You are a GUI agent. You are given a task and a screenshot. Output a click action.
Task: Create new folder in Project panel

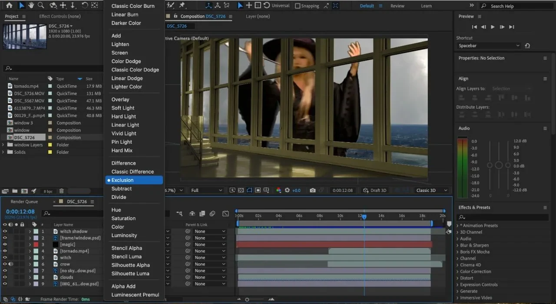(15, 191)
